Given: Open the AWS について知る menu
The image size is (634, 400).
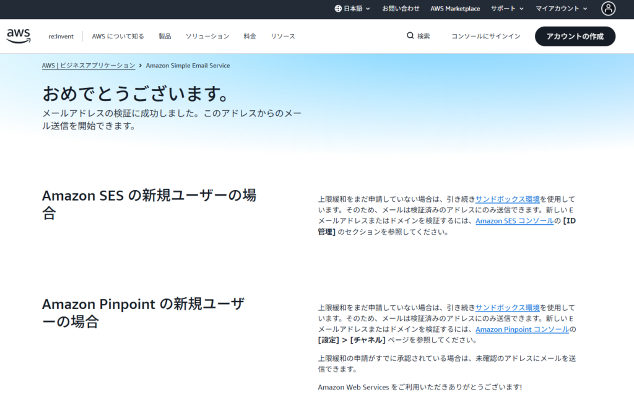Looking at the screenshot, I should [118, 37].
